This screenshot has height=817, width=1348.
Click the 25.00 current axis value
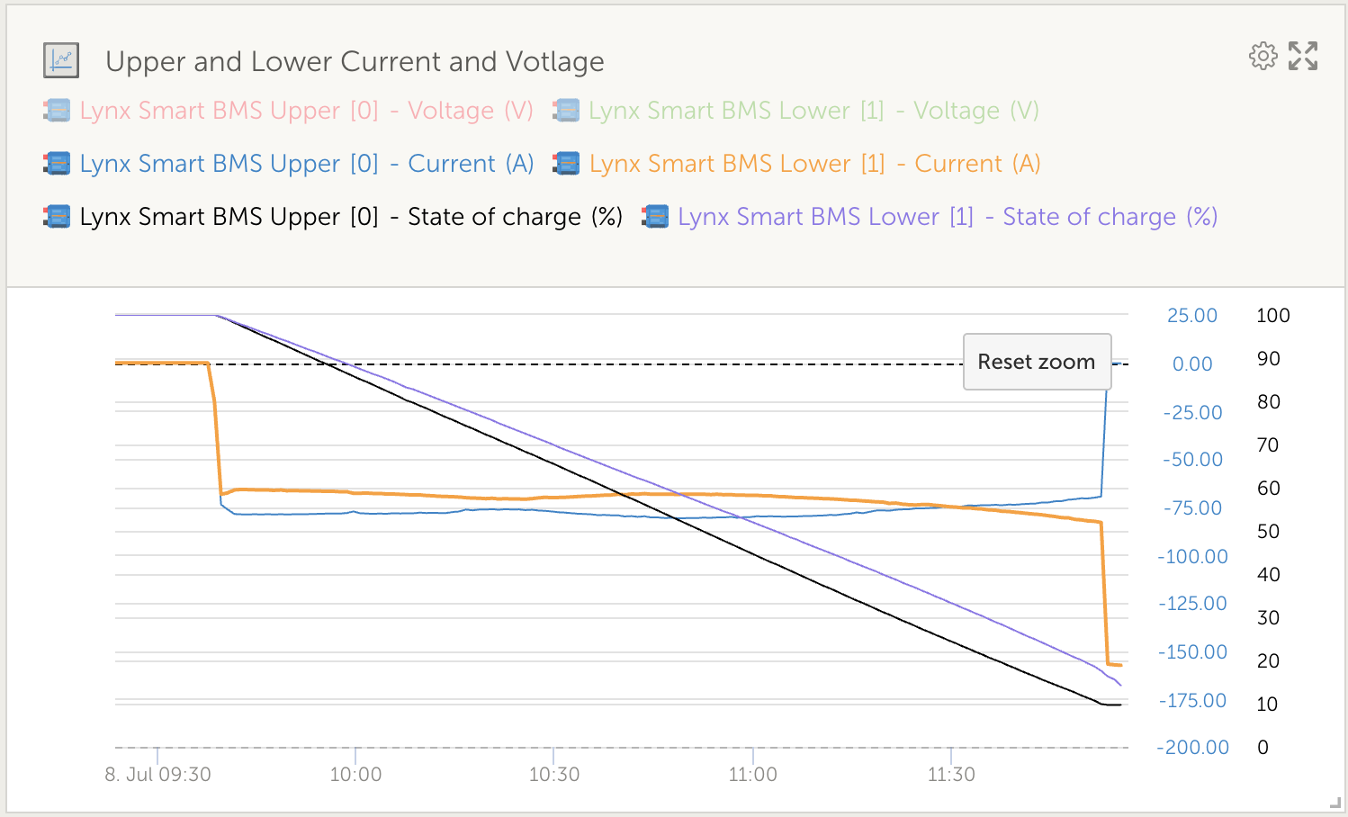click(1192, 316)
